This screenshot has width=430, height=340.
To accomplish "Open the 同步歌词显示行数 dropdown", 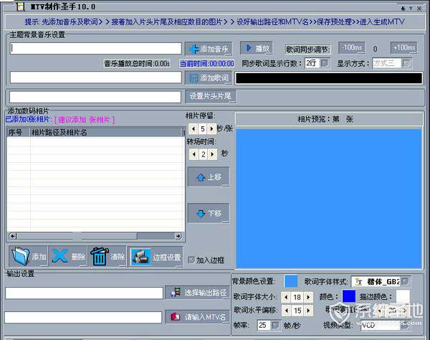I will 325,63.
